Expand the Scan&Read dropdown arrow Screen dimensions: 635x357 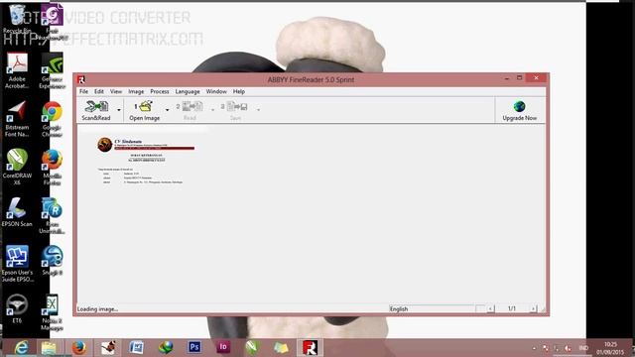(119, 110)
